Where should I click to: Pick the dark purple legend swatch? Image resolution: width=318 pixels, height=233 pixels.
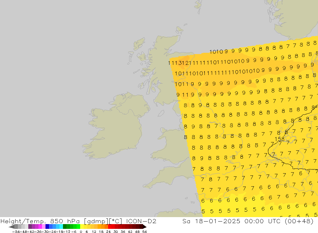tap(30, 227)
